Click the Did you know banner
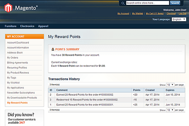 25,118
